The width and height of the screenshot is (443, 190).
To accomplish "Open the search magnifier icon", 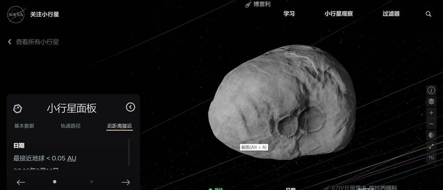I will (x=428, y=14).
